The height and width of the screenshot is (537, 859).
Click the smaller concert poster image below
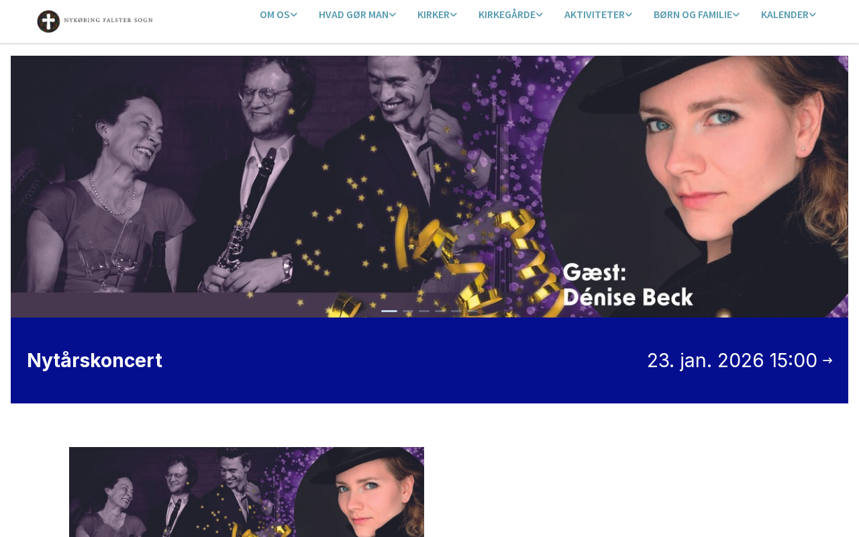[246, 492]
